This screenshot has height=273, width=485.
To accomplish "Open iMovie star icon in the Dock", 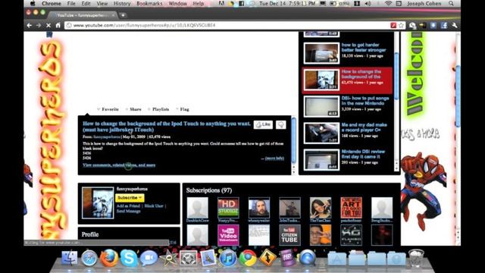I will coord(168,258).
